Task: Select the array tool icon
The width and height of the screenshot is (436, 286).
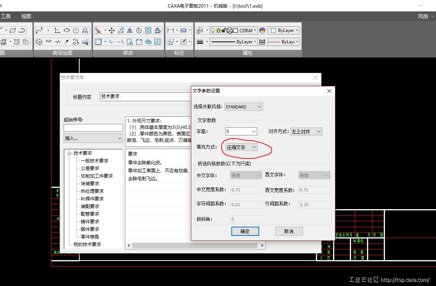Action: (148, 30)
